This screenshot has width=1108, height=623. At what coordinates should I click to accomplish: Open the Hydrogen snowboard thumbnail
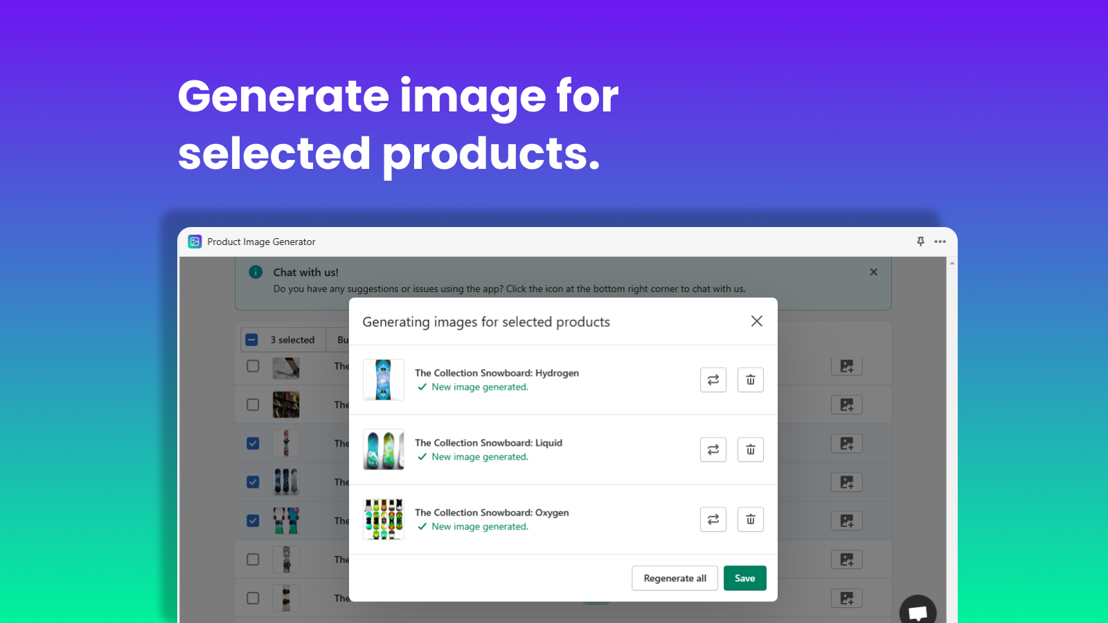[384, 379]
